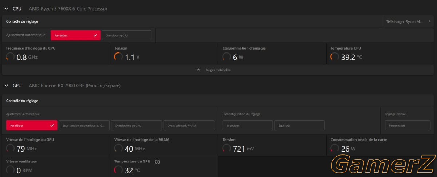Viewport: 437px width, 177px height.
Task: Click the checkmark on CPU Par défaut
Action: click(95, 35)
